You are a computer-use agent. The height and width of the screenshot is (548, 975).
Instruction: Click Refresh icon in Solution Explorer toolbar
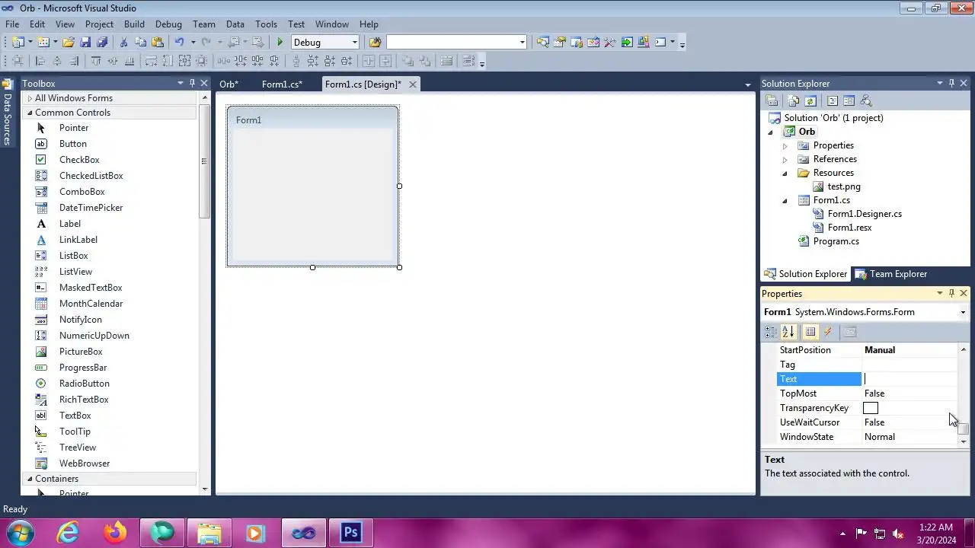point(810,100)
